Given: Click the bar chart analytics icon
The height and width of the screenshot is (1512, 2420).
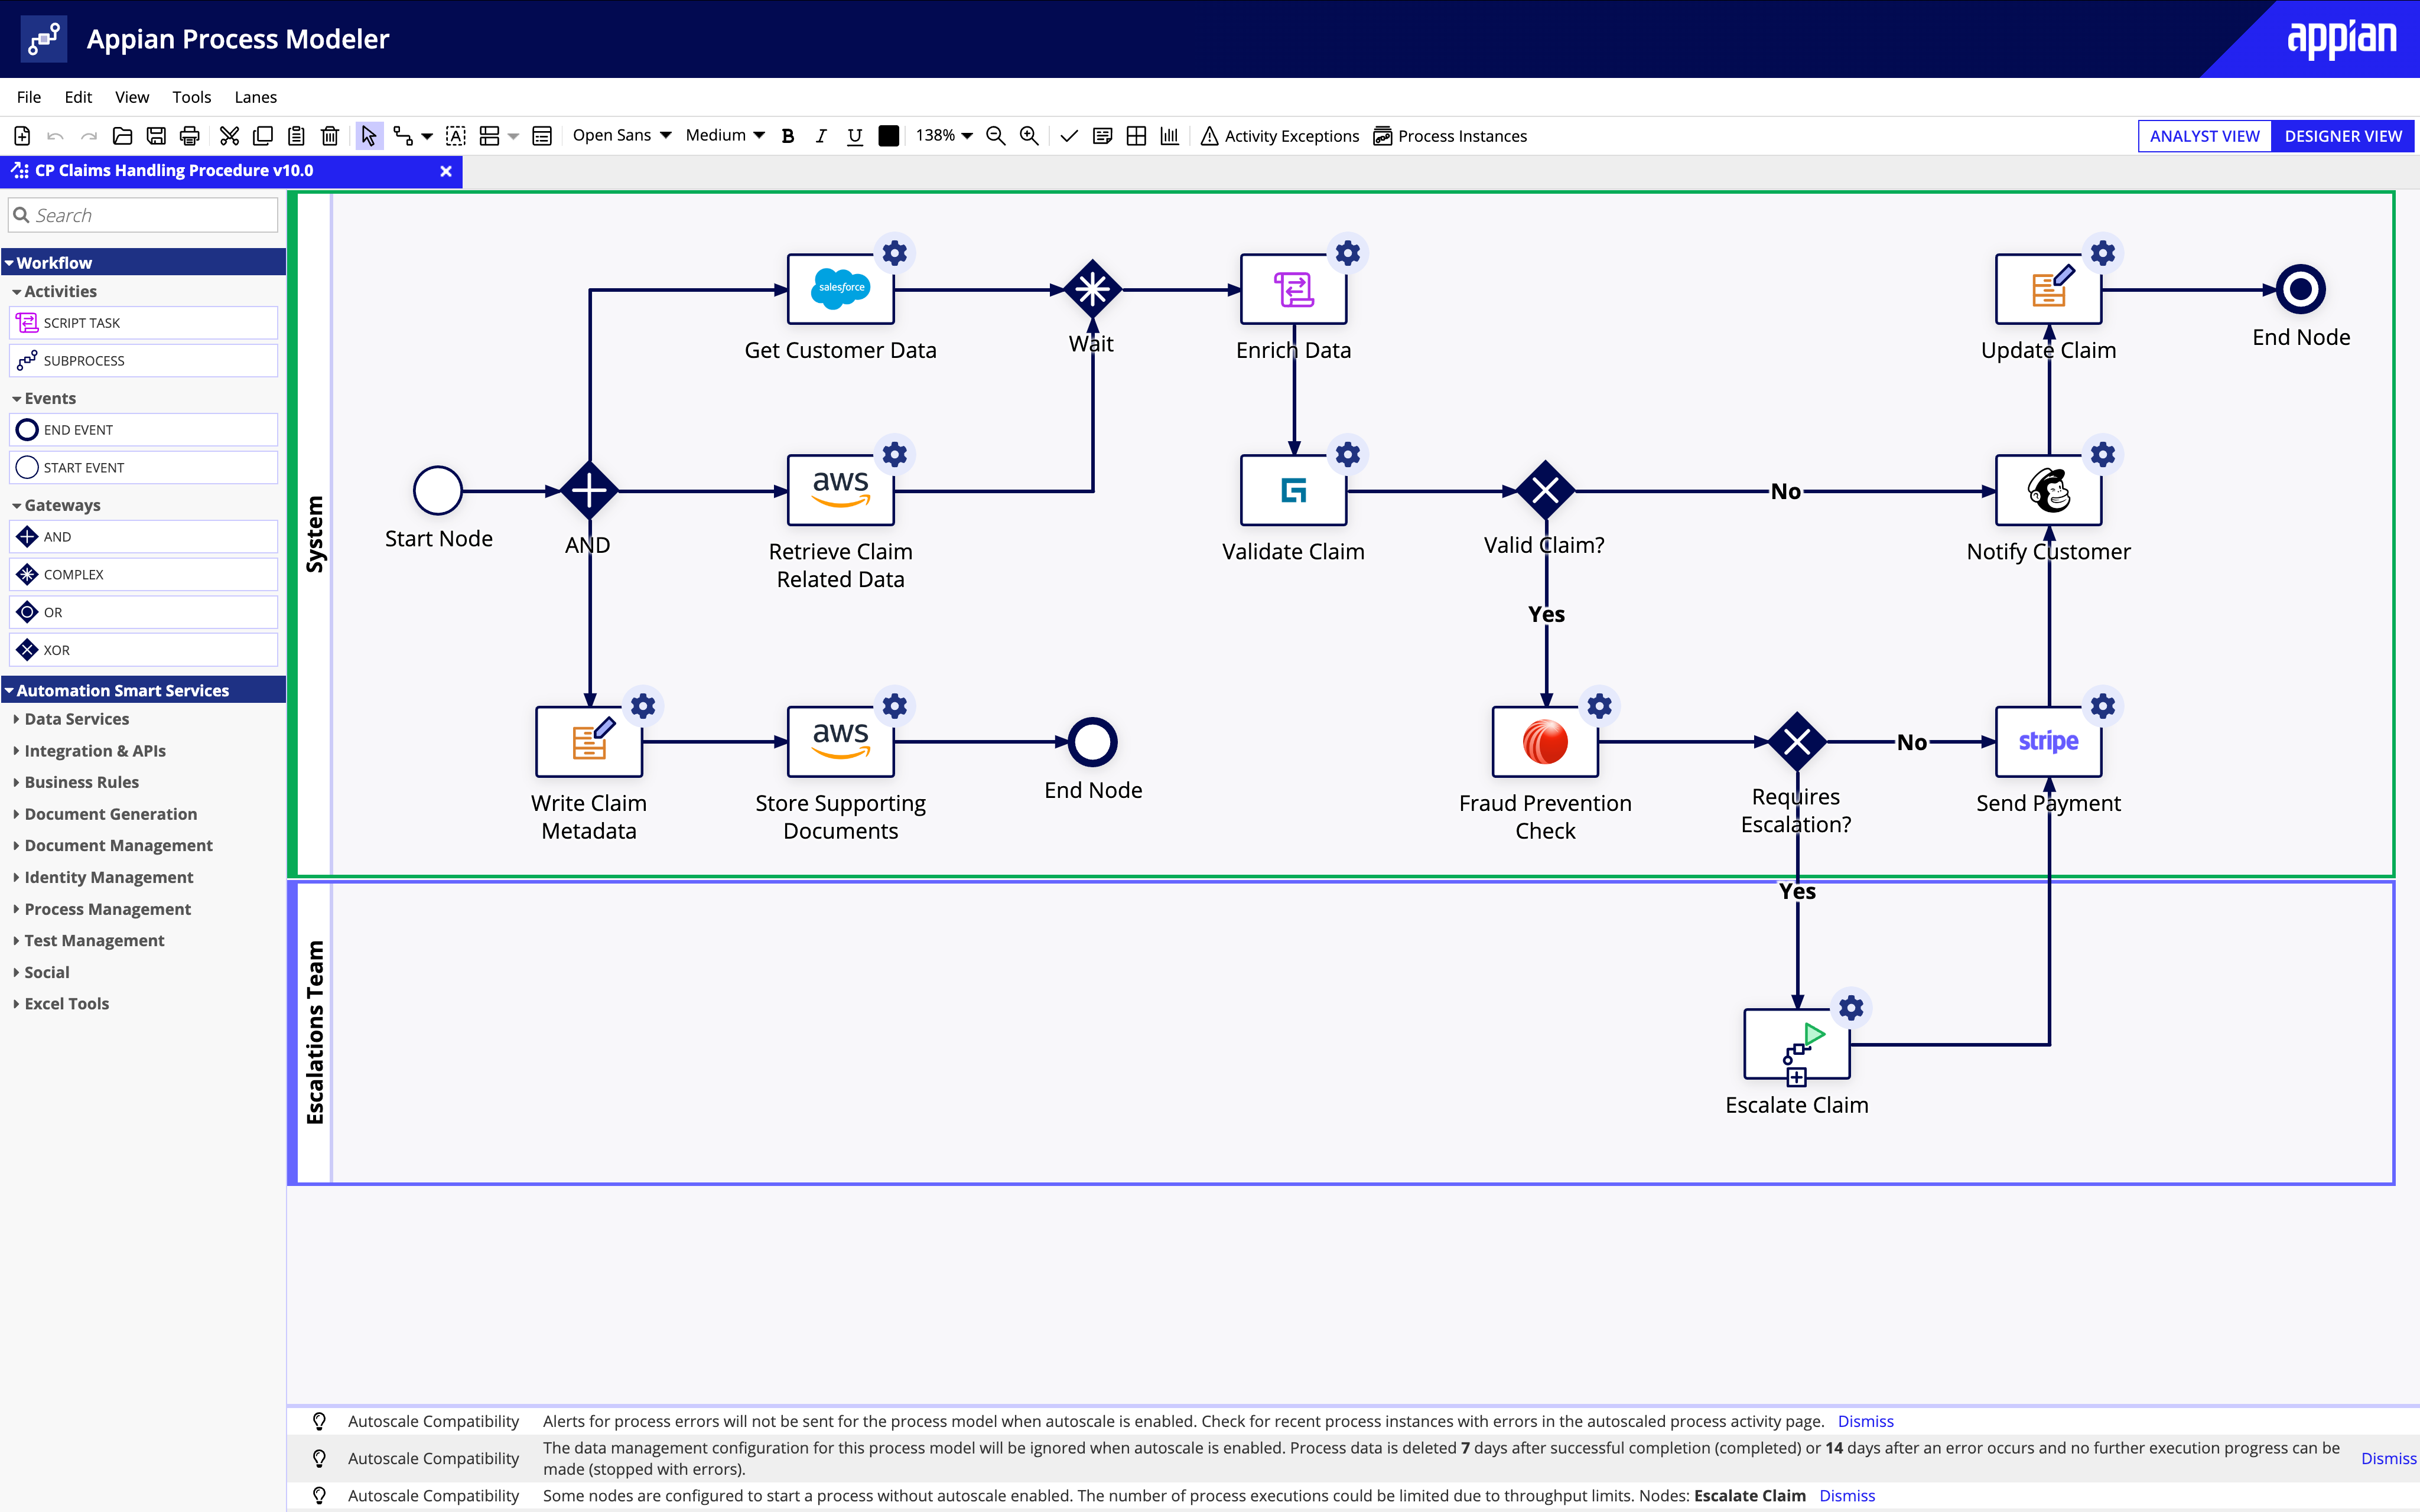Looking at the screenshot, I should pyautogui.click(x=1170, y=136).
